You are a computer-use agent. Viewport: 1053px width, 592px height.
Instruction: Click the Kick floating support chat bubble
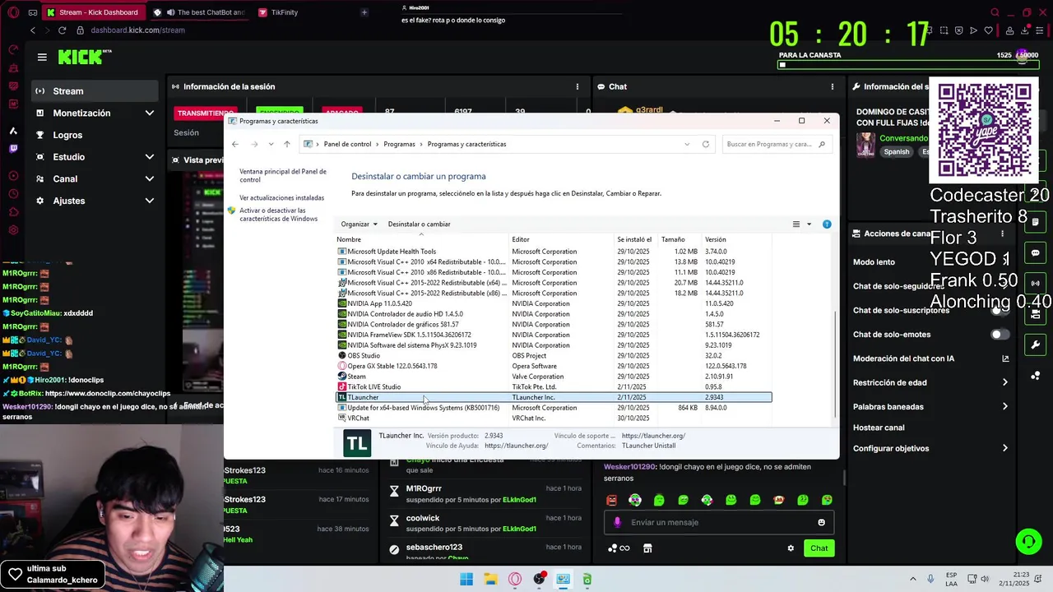pyautogui.click(x=1028, y=541)
